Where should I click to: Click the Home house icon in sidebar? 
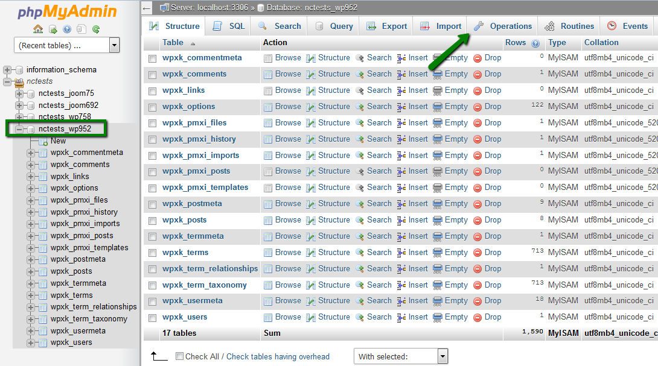[38, 29]
